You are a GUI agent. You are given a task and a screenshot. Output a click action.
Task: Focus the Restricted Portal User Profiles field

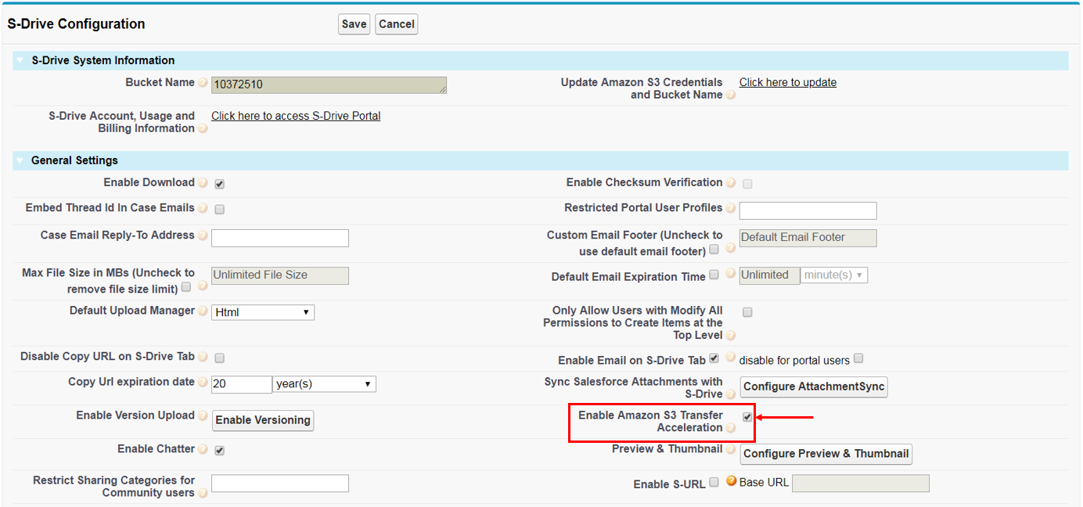click(808, 210)
